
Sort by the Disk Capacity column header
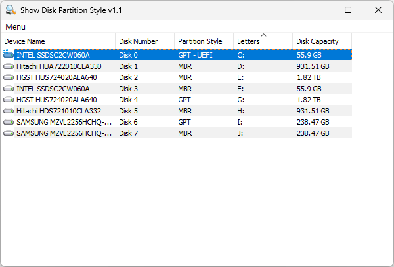click(x=322, y=41)
